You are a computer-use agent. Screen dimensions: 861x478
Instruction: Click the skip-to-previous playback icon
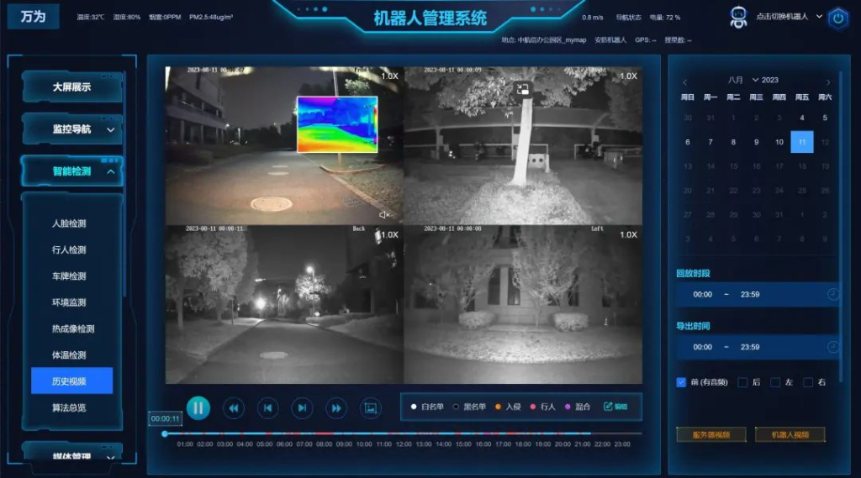coord(267,408)
